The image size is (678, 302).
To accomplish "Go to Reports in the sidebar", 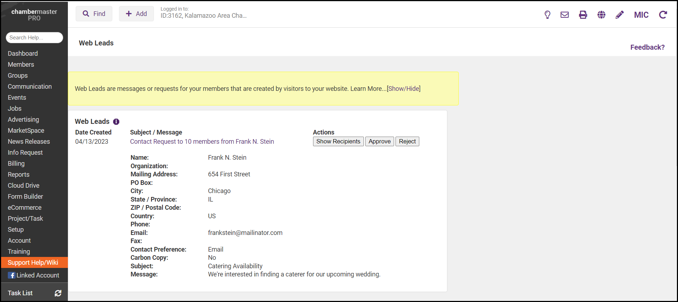I will pyautogui.click(x=18, y=175).
